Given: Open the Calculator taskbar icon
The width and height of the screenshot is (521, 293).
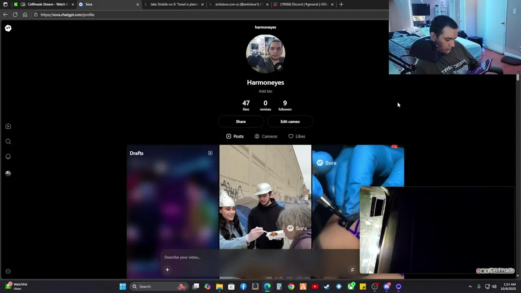Looking at the screenshot, I should 279,286.
